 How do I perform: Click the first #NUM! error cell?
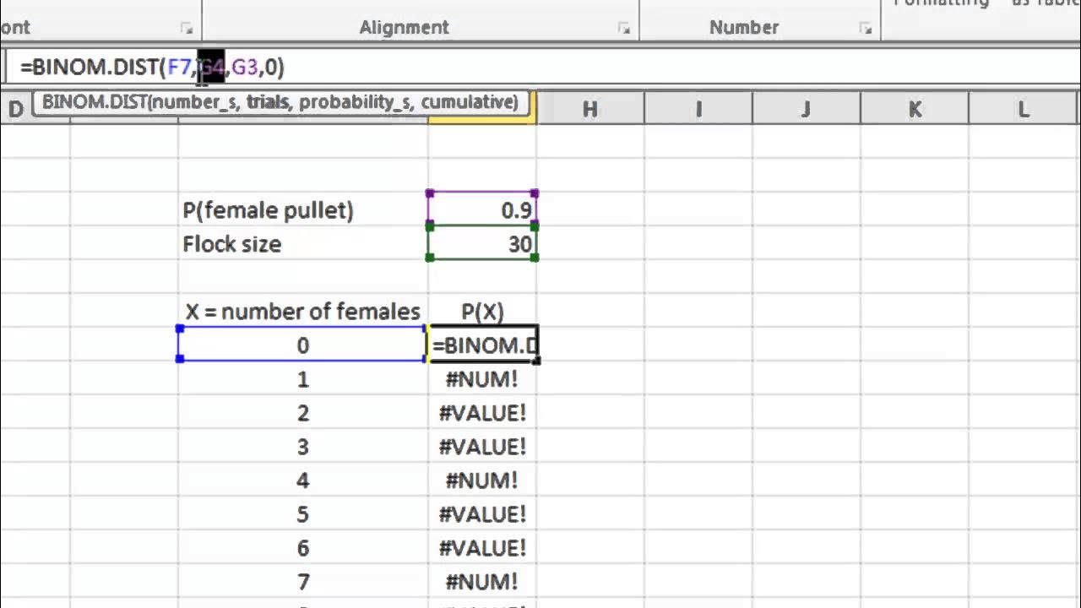(x=482, y=379)
